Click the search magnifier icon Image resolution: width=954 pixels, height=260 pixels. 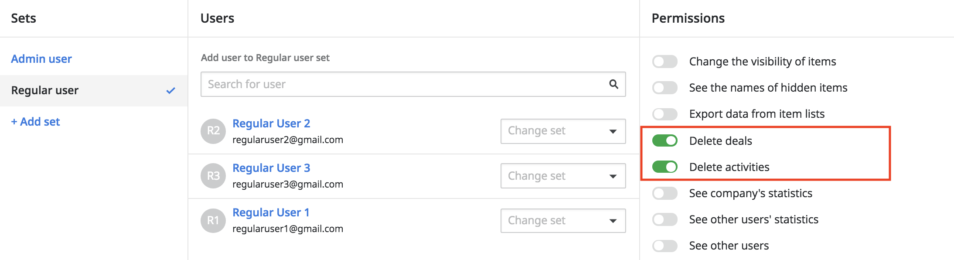coord(613,84)
